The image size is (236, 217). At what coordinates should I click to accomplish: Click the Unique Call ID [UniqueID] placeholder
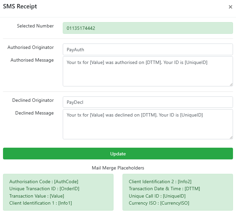click(x=157, y=196)
